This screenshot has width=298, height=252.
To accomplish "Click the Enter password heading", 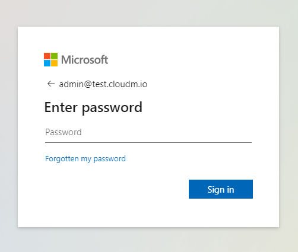I will point(93,108).
